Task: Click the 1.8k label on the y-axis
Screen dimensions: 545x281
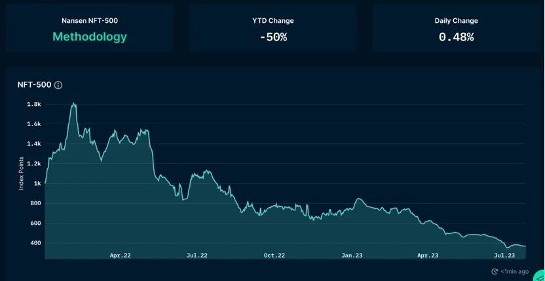Action: [x=34, y=104]
